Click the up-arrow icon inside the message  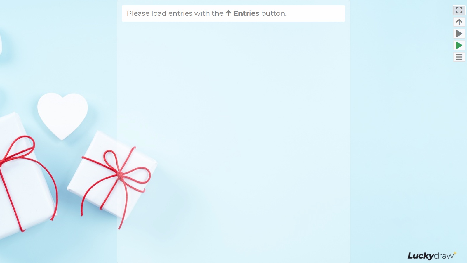click(x=229, y=13)
